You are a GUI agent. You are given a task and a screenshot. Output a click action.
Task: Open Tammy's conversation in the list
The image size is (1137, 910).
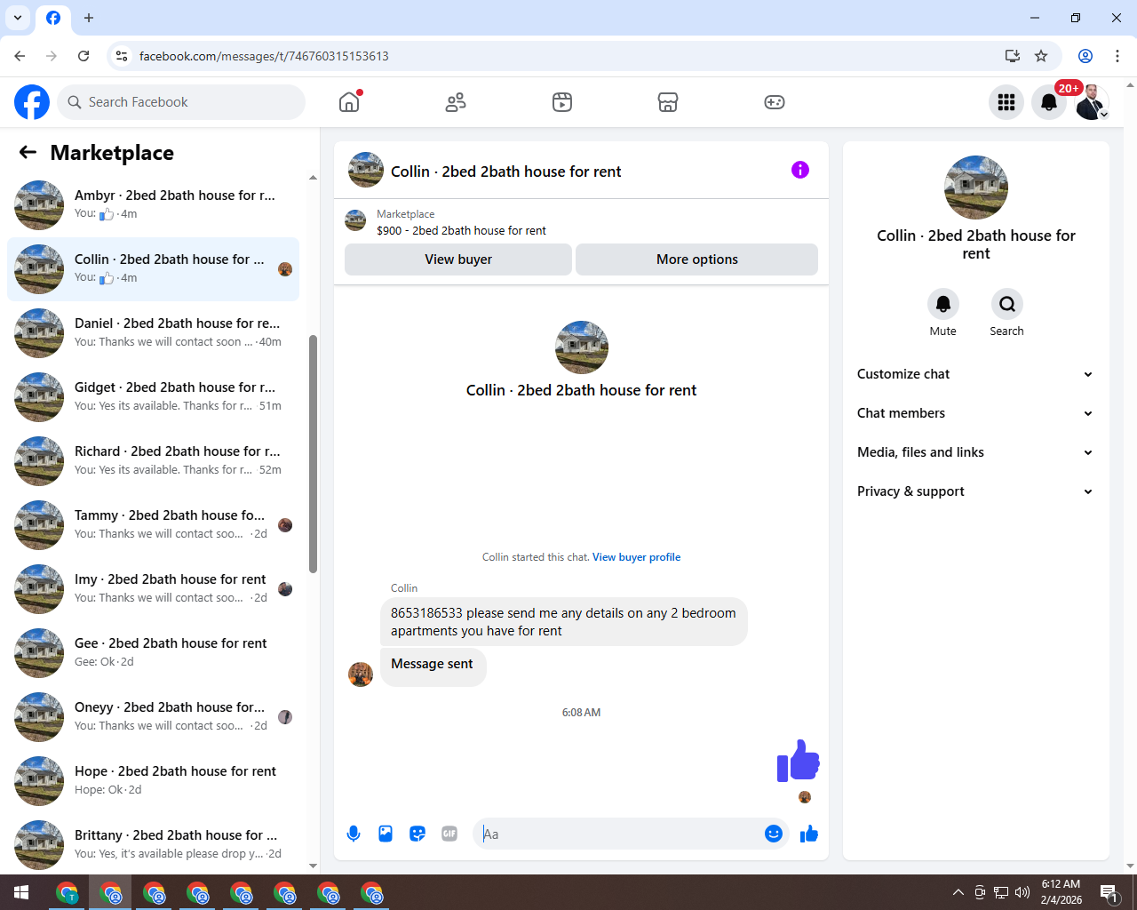tap(153, 525)
